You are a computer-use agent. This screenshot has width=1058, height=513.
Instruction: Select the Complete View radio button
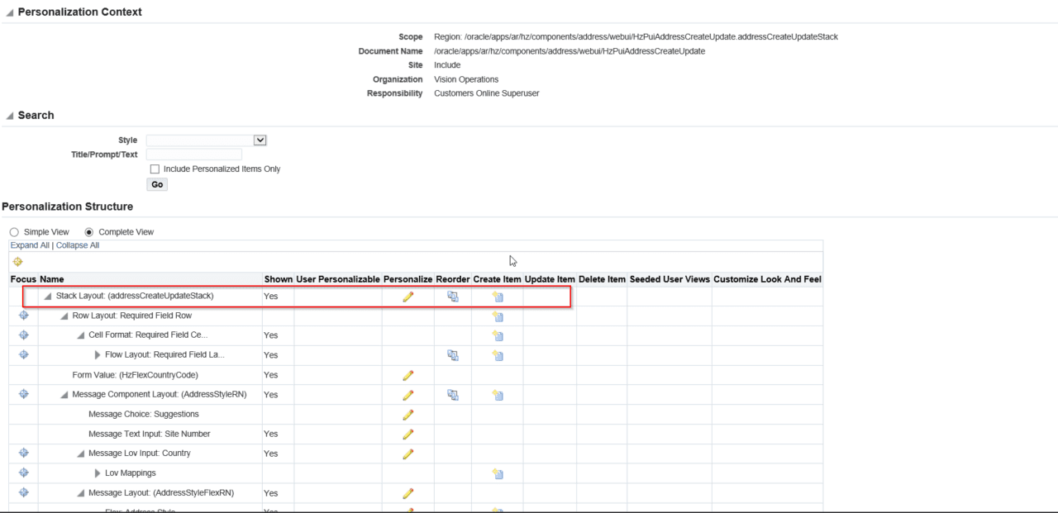coord(88,231)
